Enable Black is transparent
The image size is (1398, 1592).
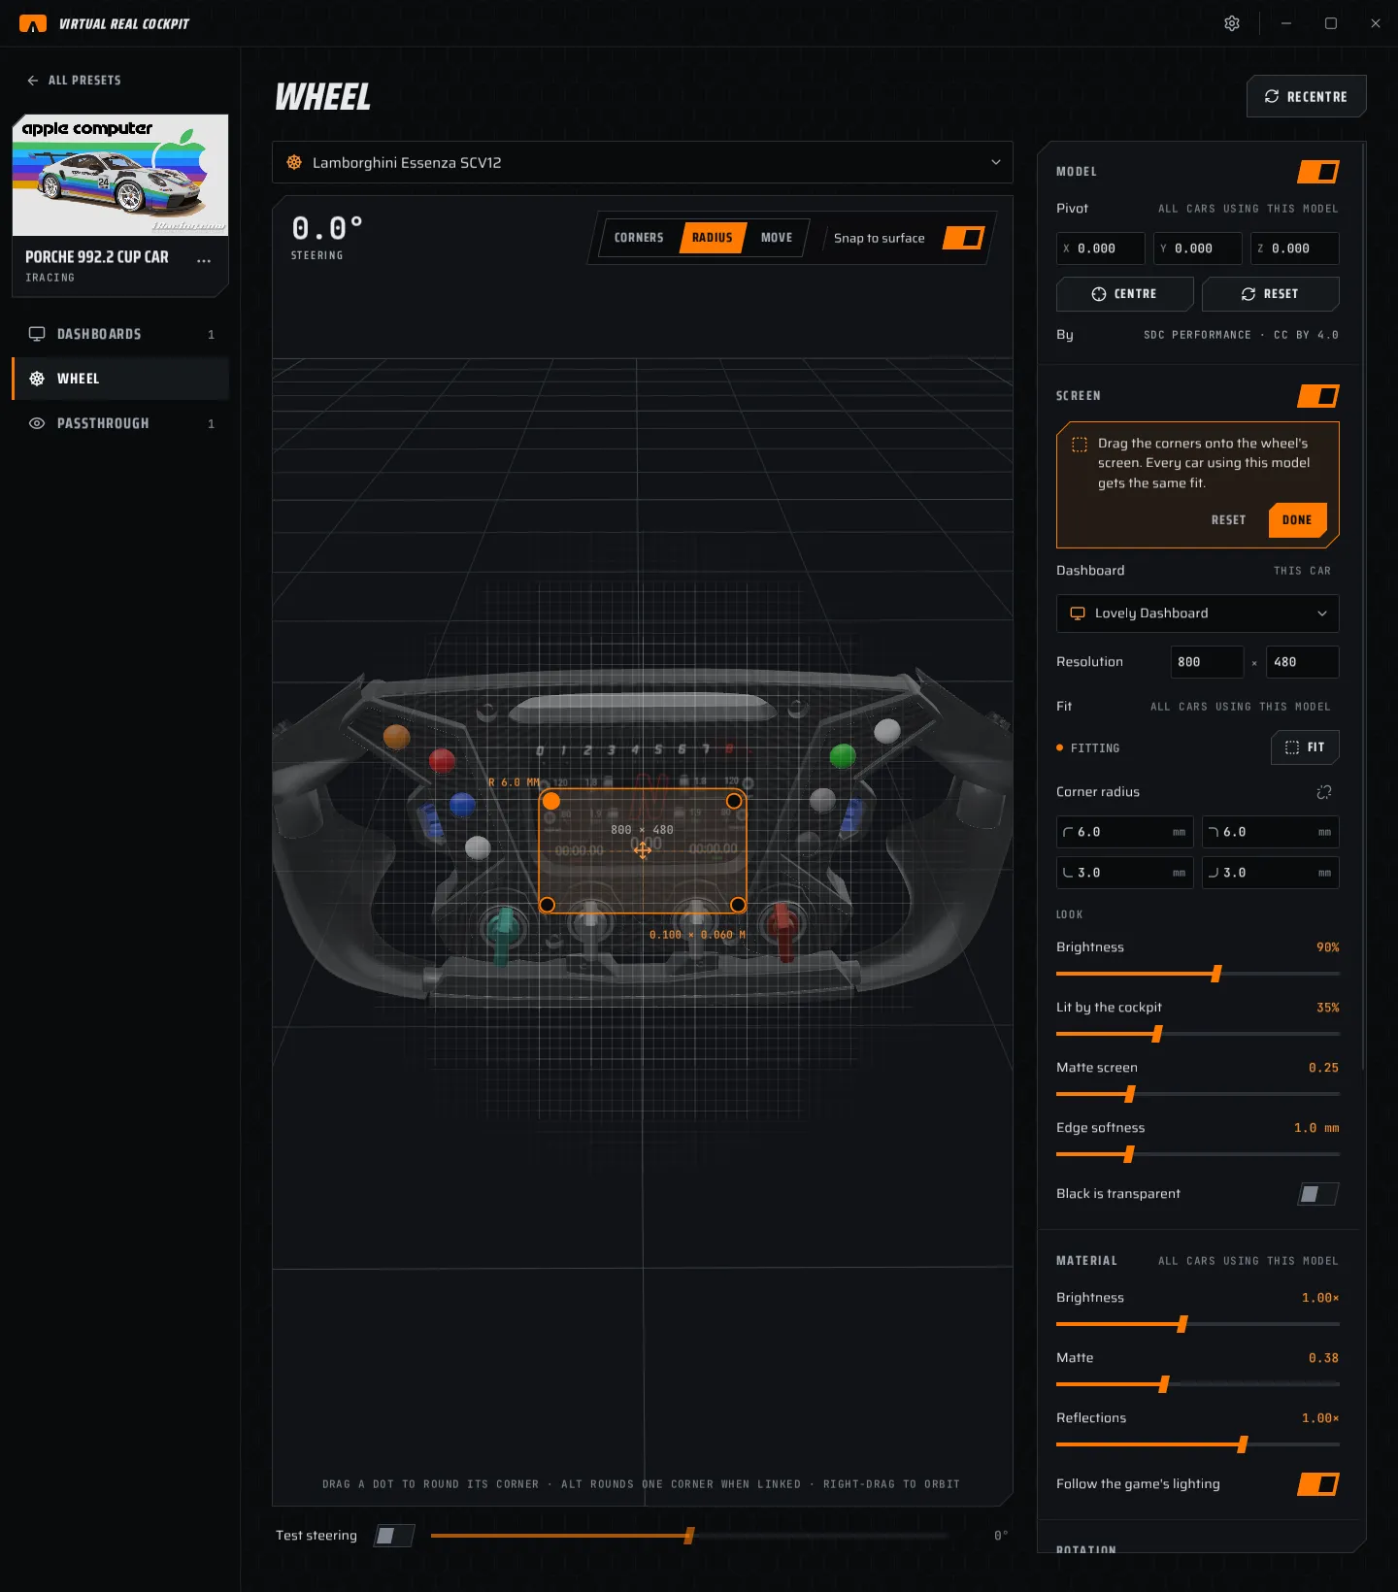pyautogui.click(x=1318, y=1194)
